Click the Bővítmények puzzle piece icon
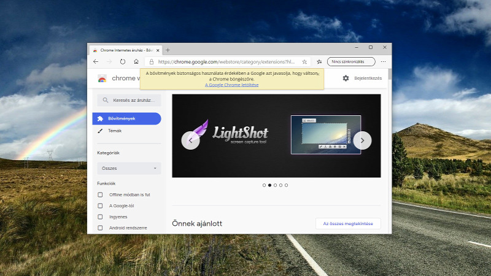The width and height of the screenshot is (491, 276). pos(100,118)
